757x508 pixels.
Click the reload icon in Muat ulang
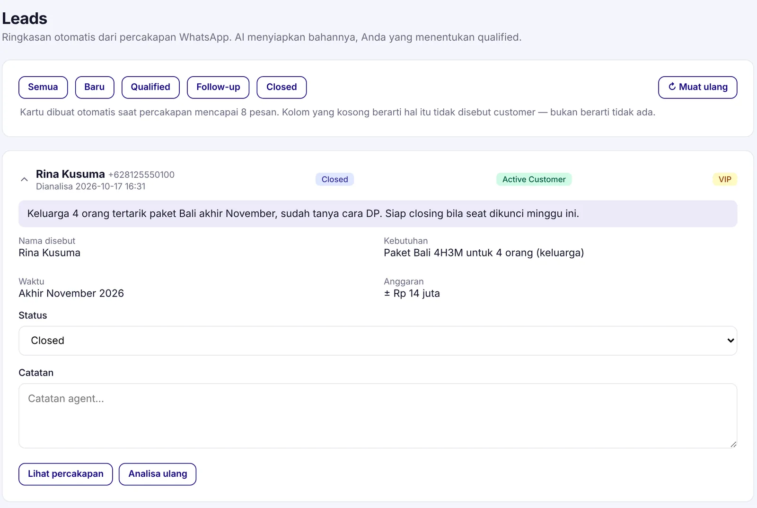[x=672, y=87]
